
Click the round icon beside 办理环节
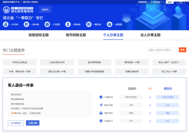[101, 121]
